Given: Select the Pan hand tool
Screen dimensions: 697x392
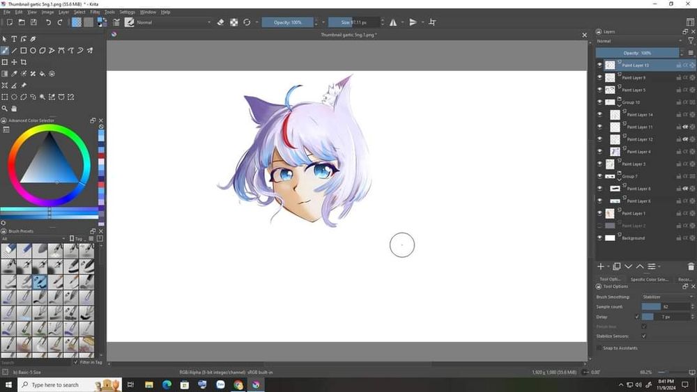Looking at the screenshot, I should coord(14,109).
